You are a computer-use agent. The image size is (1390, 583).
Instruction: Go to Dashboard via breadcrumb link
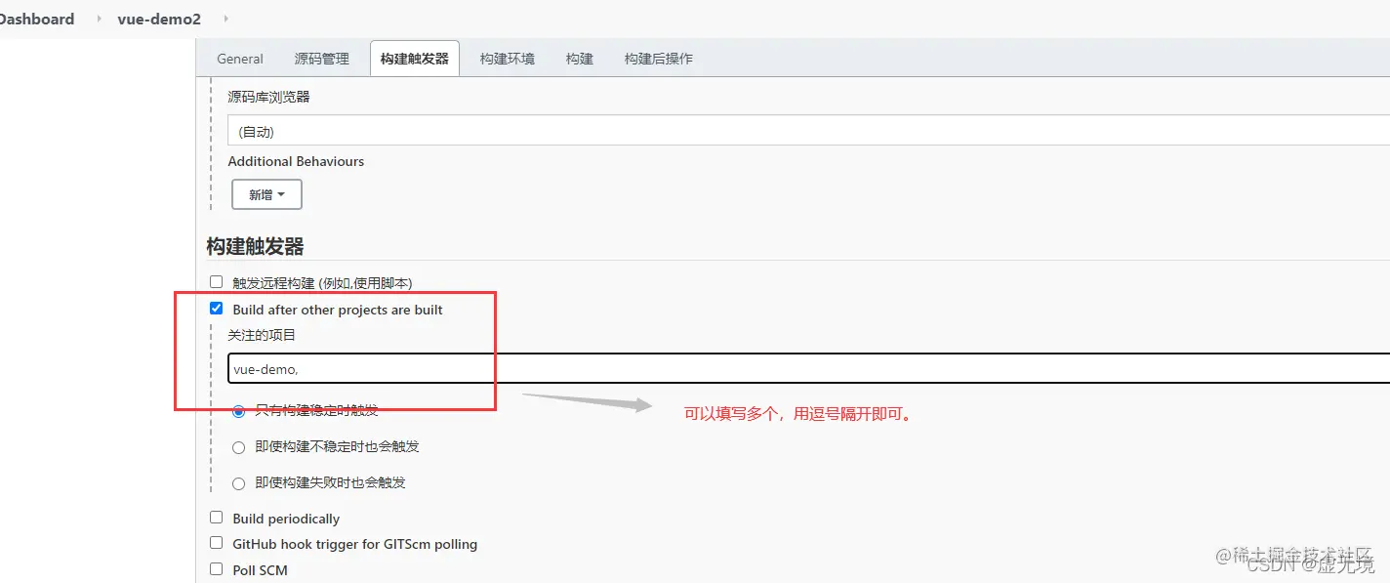(x=34, y=19)
